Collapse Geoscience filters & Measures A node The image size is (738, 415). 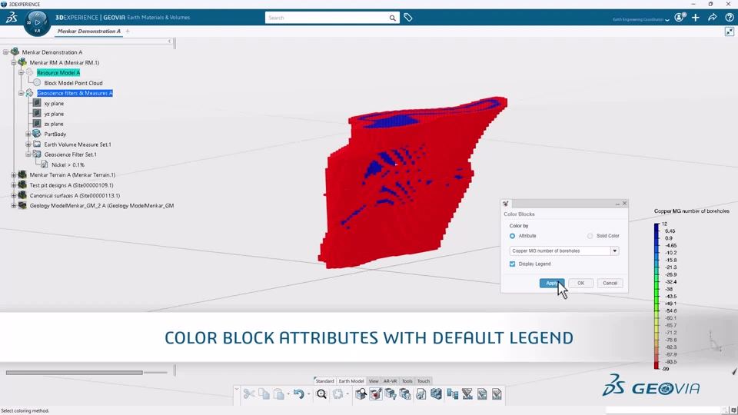click(22, 93)
